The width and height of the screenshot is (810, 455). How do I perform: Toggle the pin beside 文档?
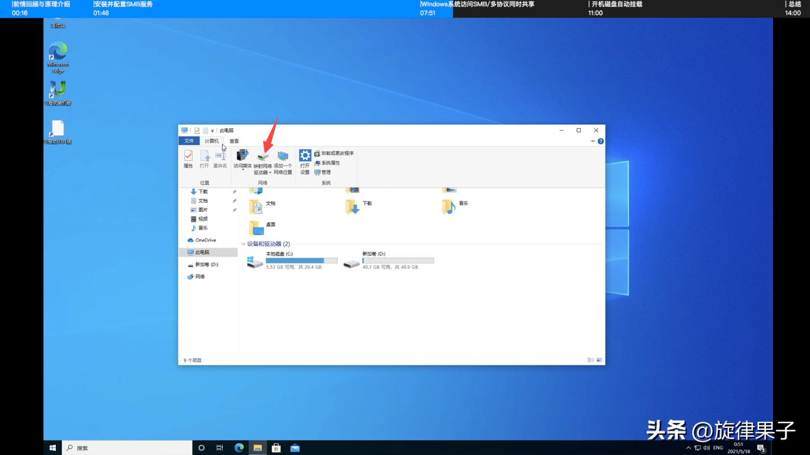click(x=235, y=200)
